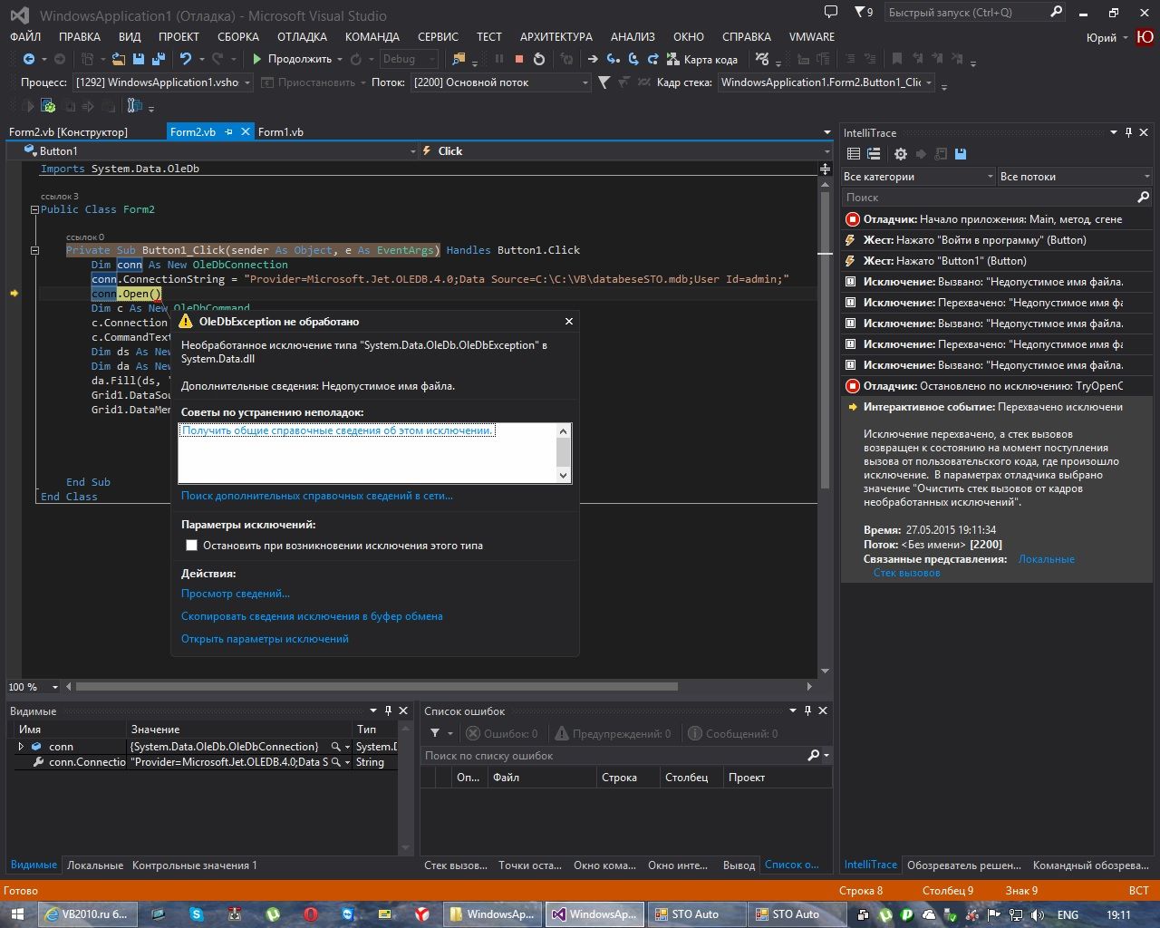Open the СБОРКА menu
The height and width of the screenshot is (928, 1160).
tap(238, 37)
